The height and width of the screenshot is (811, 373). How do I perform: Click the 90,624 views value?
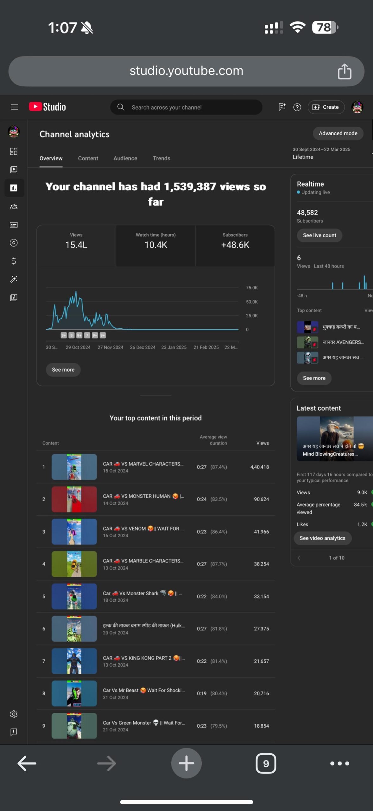(261, 499)
